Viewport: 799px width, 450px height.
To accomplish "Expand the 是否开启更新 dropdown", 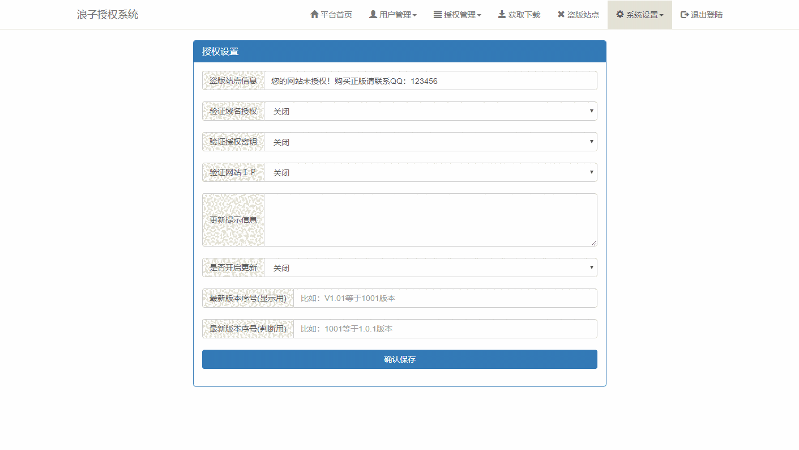I will coord(431,268).
